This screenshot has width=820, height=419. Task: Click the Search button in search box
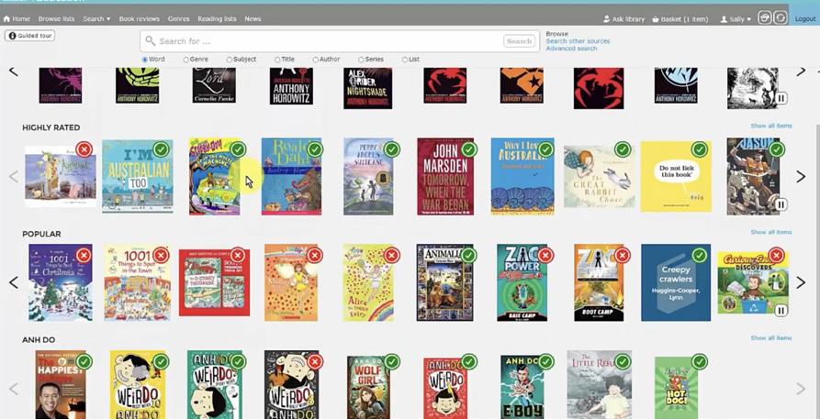point(519,40)
